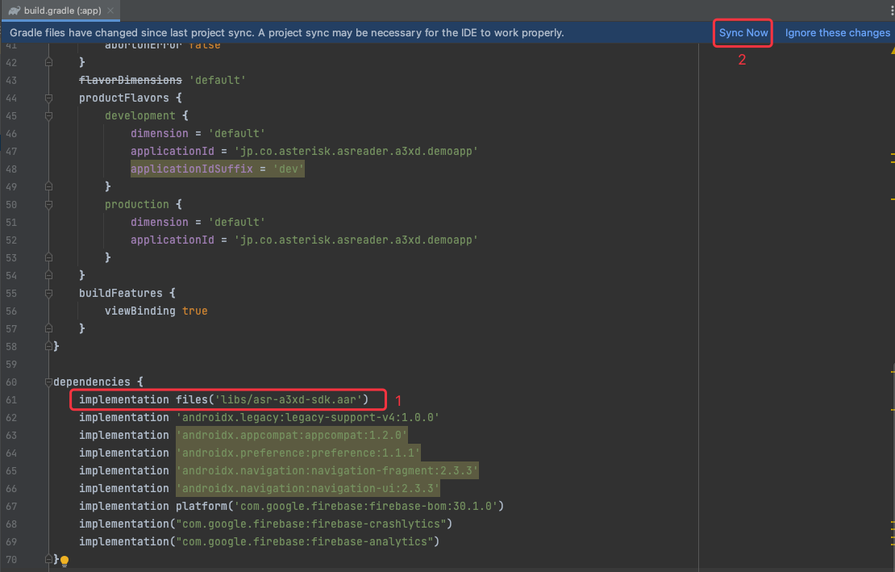The width and height of the screenshot is (895, 572).
Task: Click the highlighted applicationIdSuffix = 'dev' line
Action: click(217, 169)
